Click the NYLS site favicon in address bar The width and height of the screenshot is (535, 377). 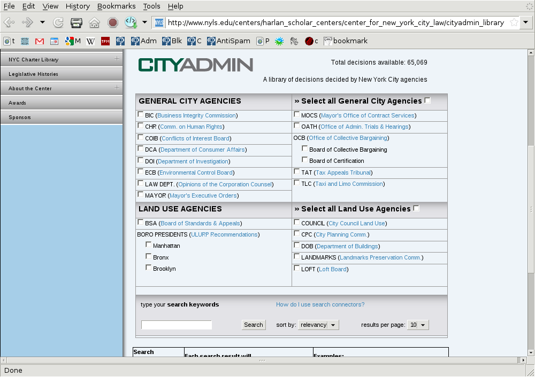tap(159, 23)
